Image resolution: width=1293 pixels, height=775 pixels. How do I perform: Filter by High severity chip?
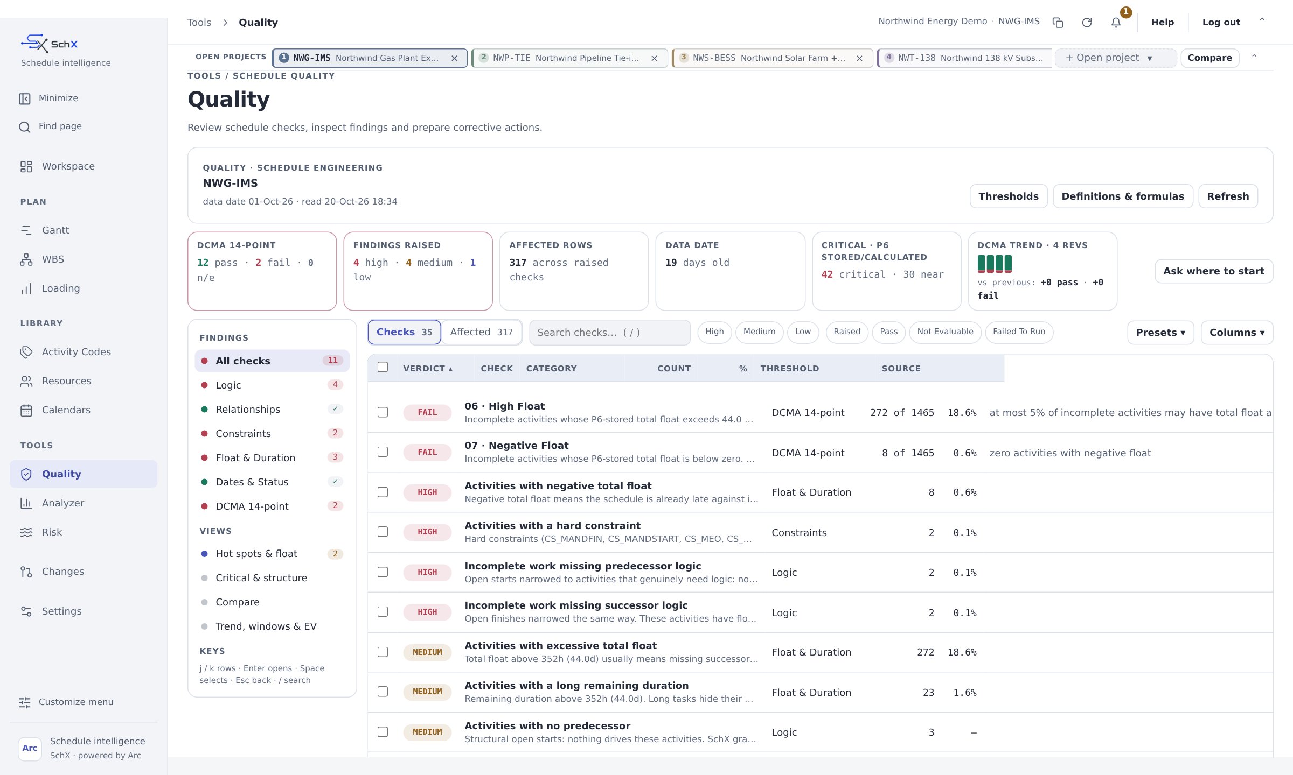(714, 332)
